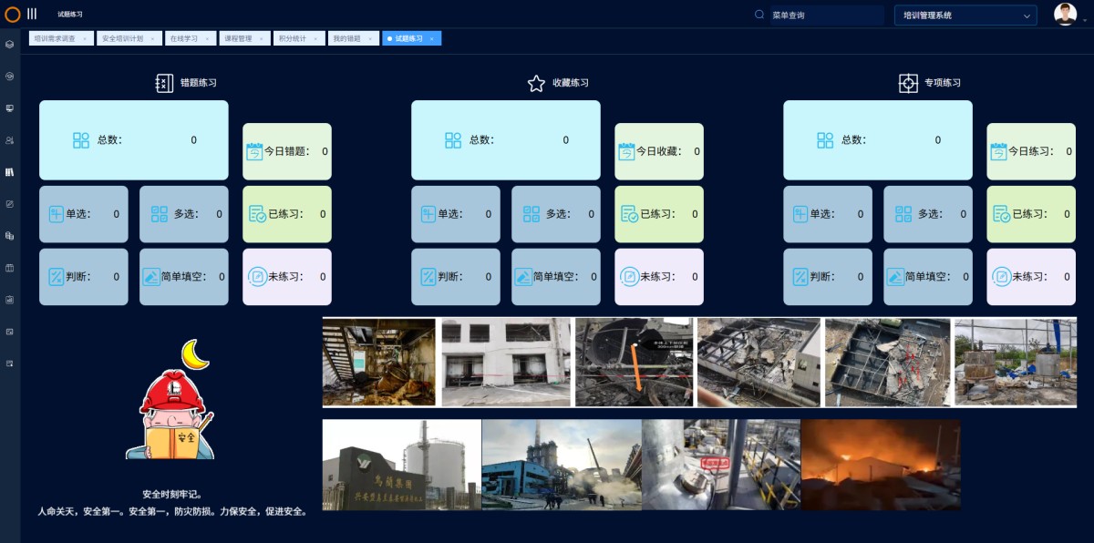Click the pencil icon on a 简单填空 card
Screen dimensions: 1094x543
(x=151, y=276)
